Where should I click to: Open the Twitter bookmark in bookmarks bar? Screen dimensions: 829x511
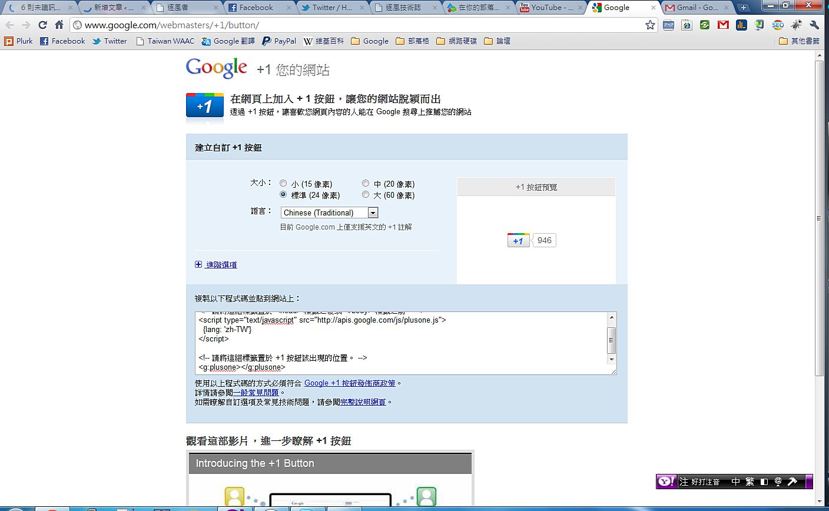[x=110, y=41]
